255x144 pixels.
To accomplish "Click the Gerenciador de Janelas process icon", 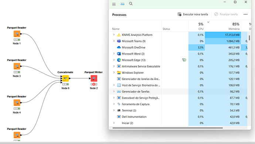I will (x=119, y=79).
